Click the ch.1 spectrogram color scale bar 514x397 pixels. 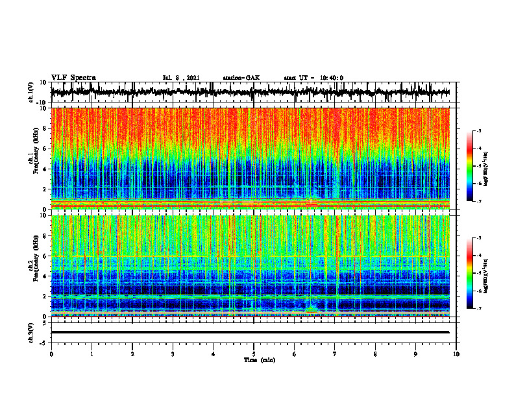(469, 166)
